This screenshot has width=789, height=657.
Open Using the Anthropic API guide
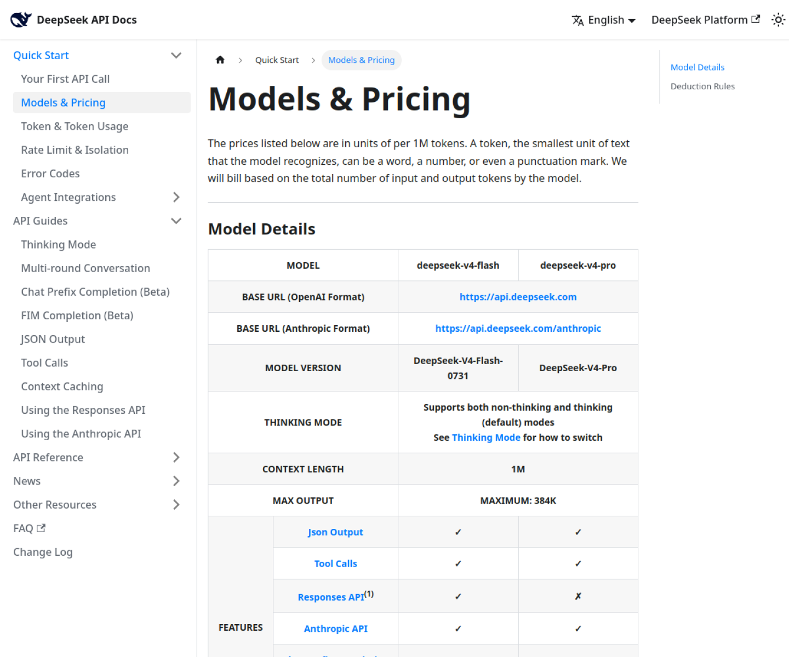coord(81,434)
